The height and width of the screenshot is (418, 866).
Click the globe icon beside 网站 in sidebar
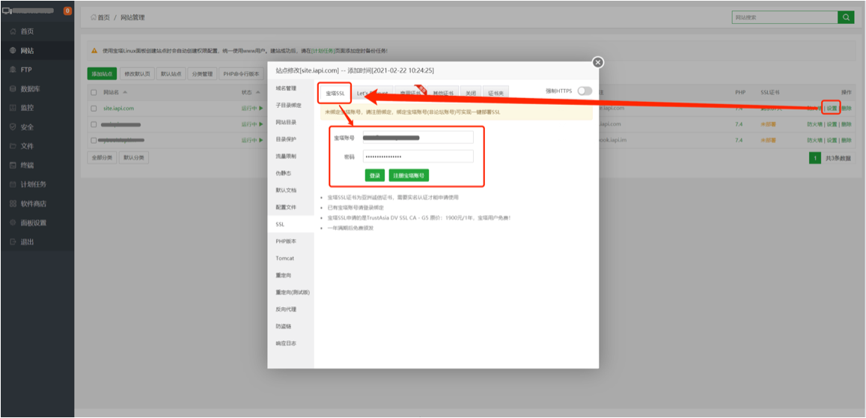point(13,51)
